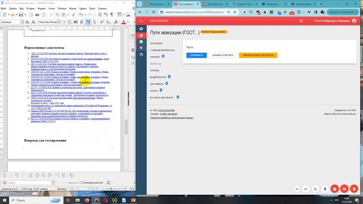Open the Описание section in sidebar
This screenshot has width=363, height=204.
(157, 44)
